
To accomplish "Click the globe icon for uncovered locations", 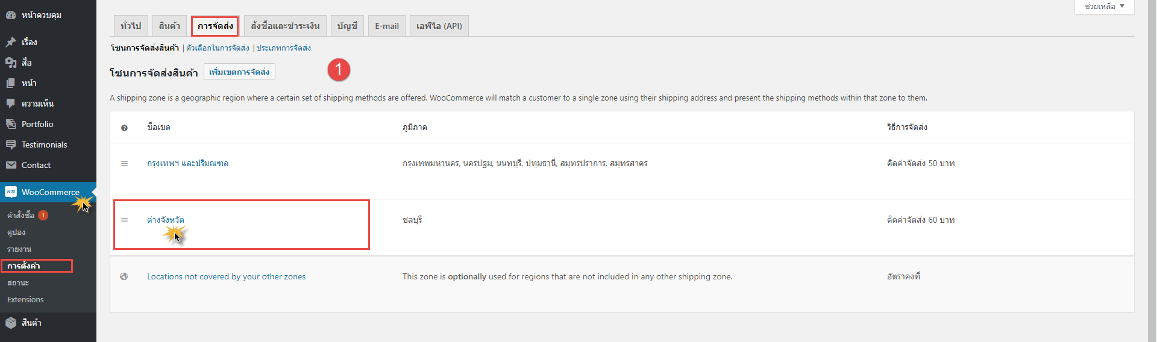I will (x=124, y=276).
